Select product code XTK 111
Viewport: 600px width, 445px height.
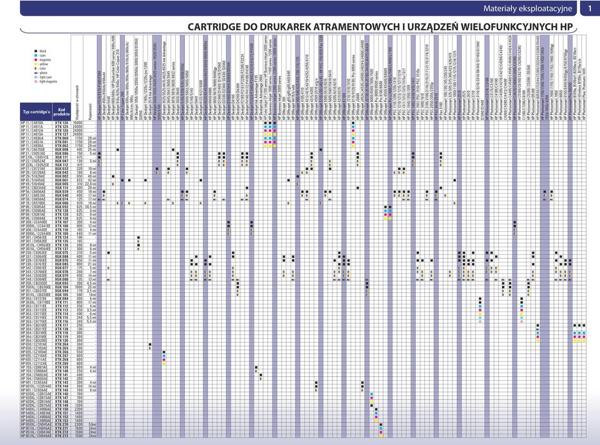[61, 302]
